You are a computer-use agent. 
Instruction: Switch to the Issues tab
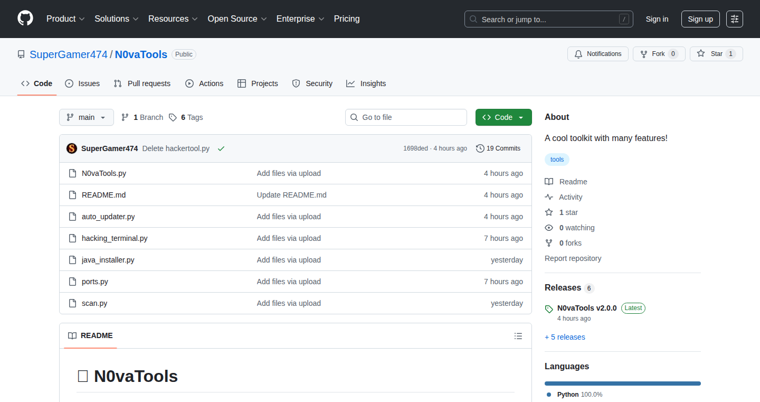[82, 83]
